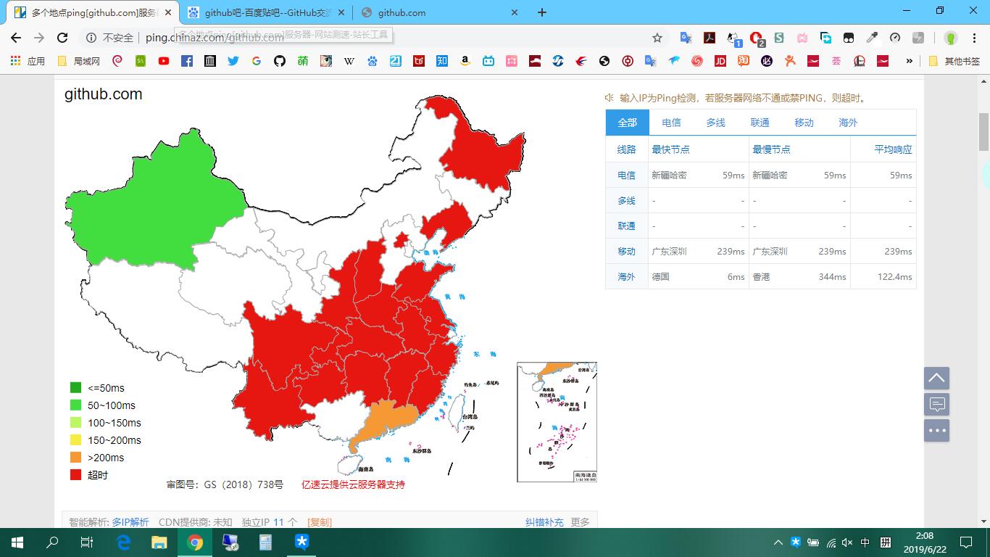The image size is (990, 557).
Task: Click the 更多 link
Action: [580, 522]
